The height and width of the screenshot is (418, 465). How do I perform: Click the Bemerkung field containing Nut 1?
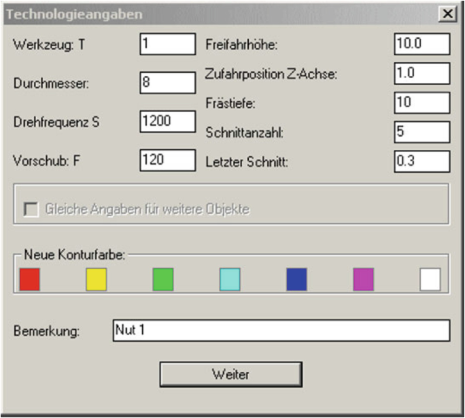tap(281, 330)
